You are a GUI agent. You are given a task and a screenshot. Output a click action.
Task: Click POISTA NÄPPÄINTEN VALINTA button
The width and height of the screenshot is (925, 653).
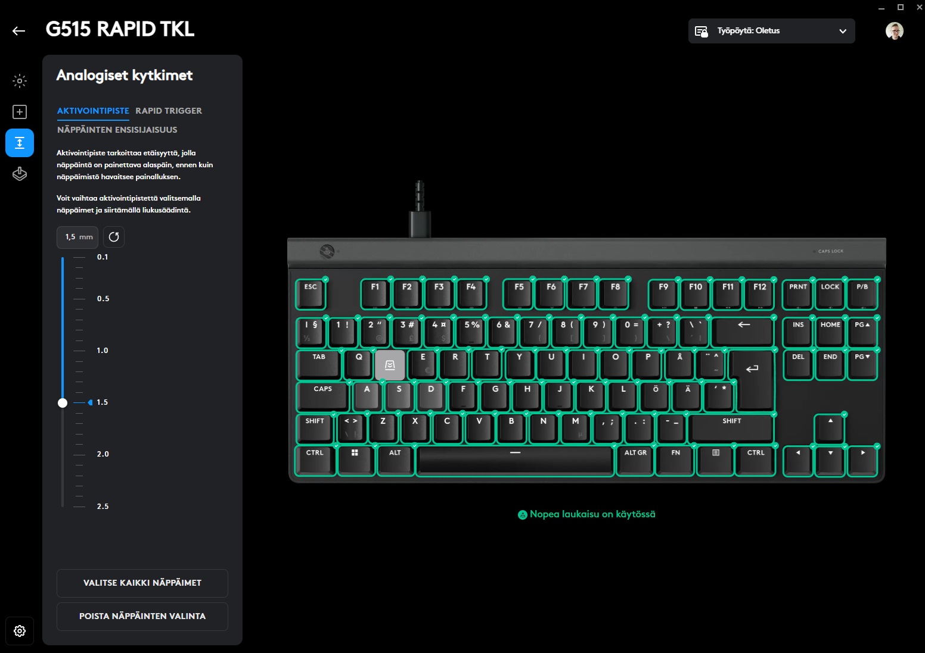(142, 616)
